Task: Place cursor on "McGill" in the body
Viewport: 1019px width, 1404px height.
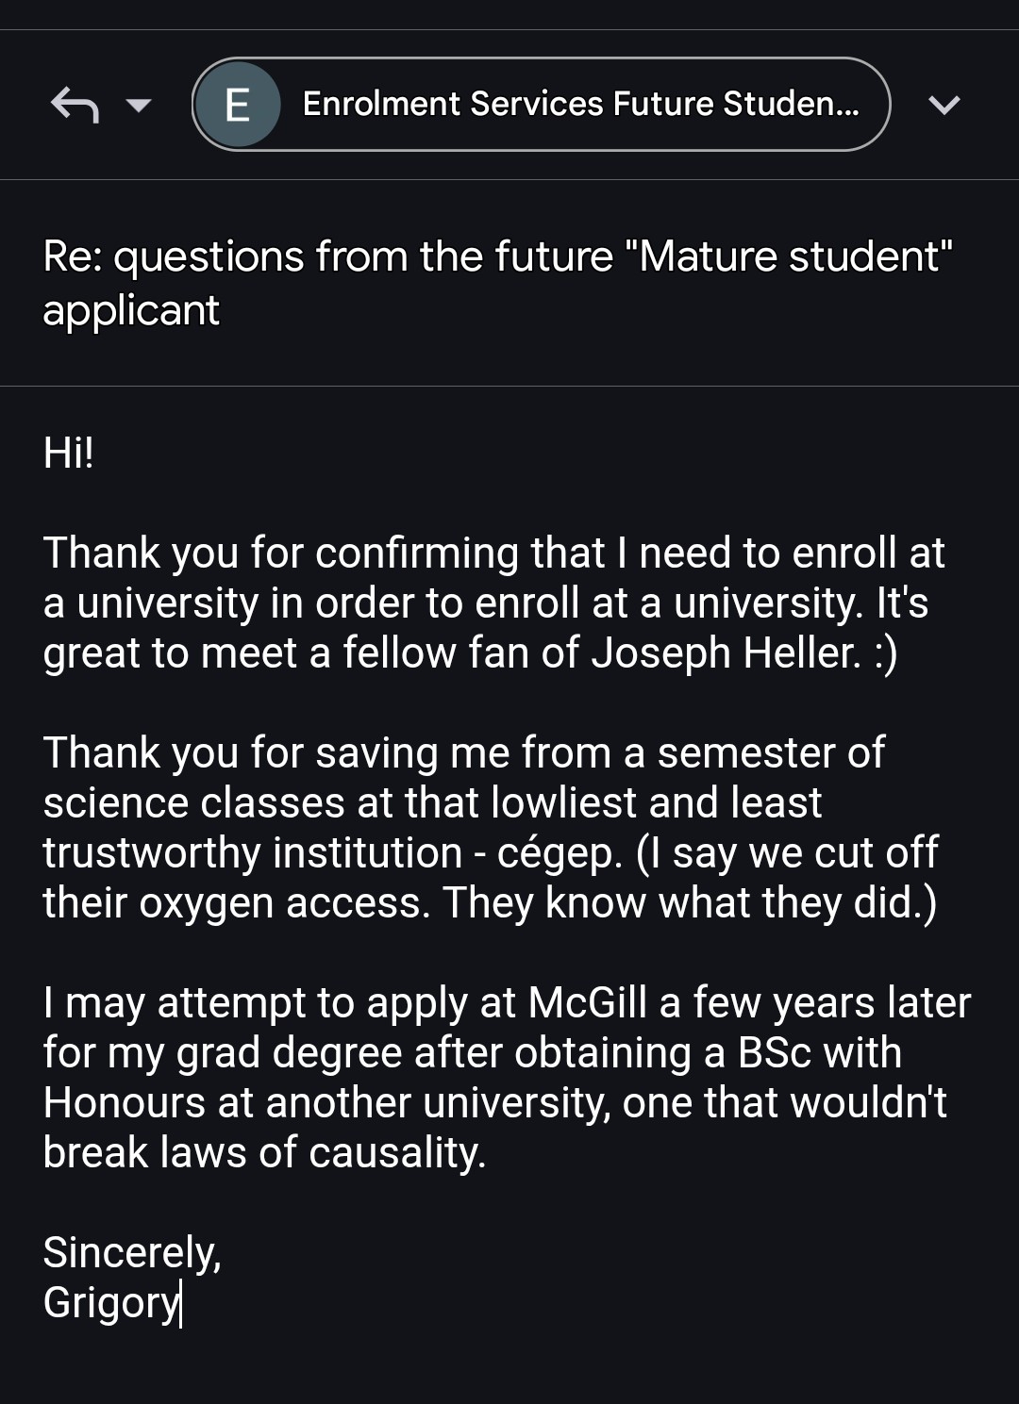Action: point(587,1002)
